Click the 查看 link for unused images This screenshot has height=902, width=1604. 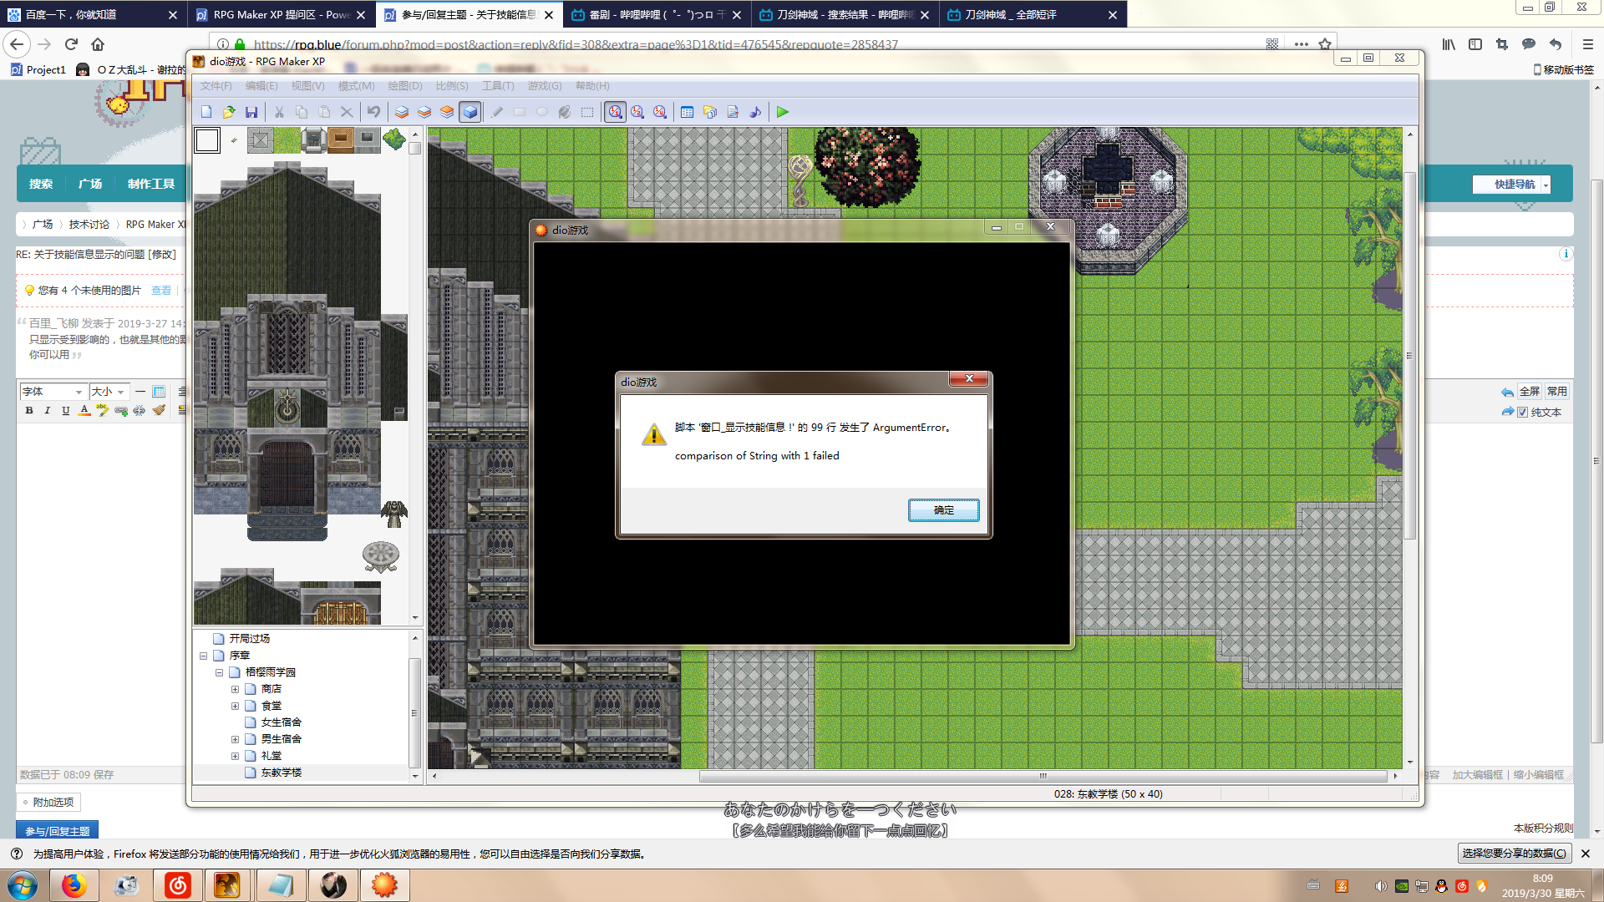coord(161,291)
